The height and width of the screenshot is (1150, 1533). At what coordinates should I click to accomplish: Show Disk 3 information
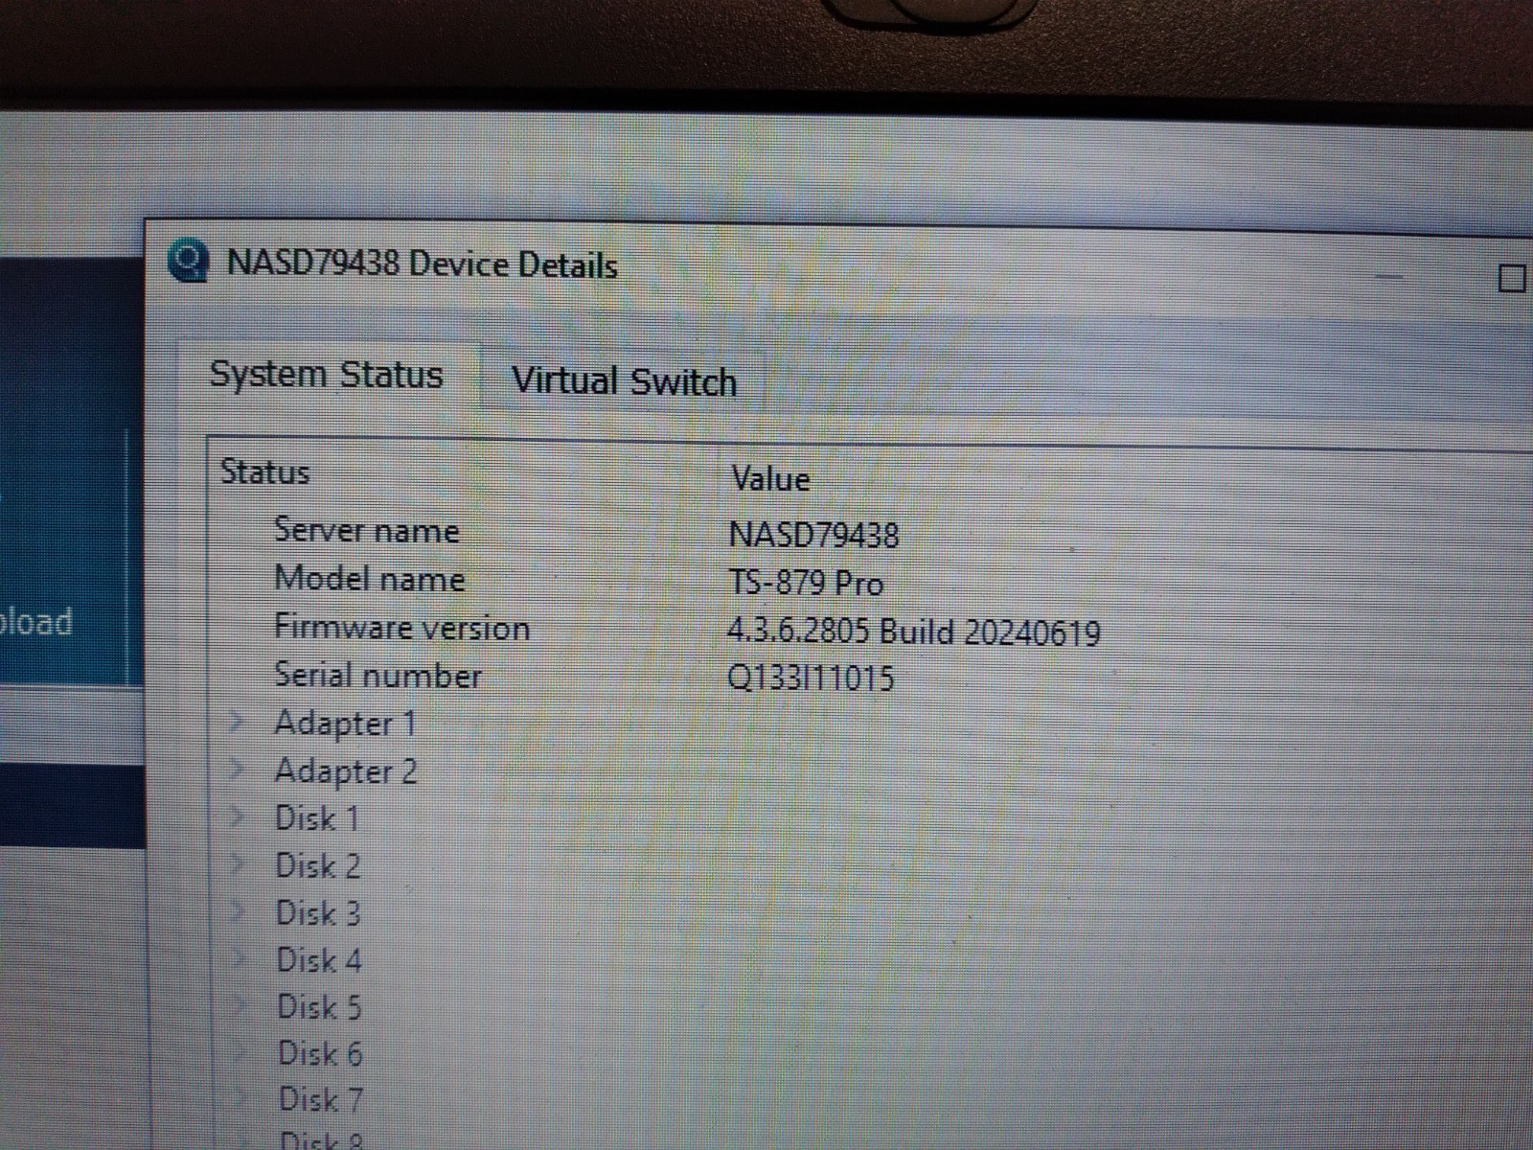pos(238,912)
